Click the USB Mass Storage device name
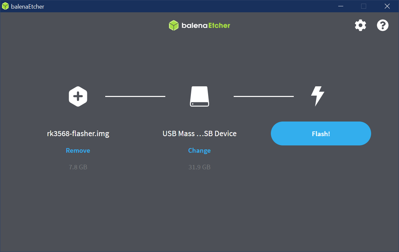 pyautogui.click(x=199, y=133)
